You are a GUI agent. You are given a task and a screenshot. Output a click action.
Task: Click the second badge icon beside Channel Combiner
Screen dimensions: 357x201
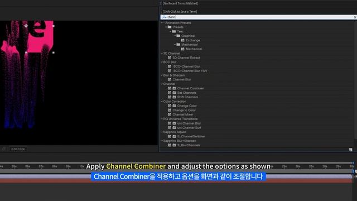coord(174,88)
